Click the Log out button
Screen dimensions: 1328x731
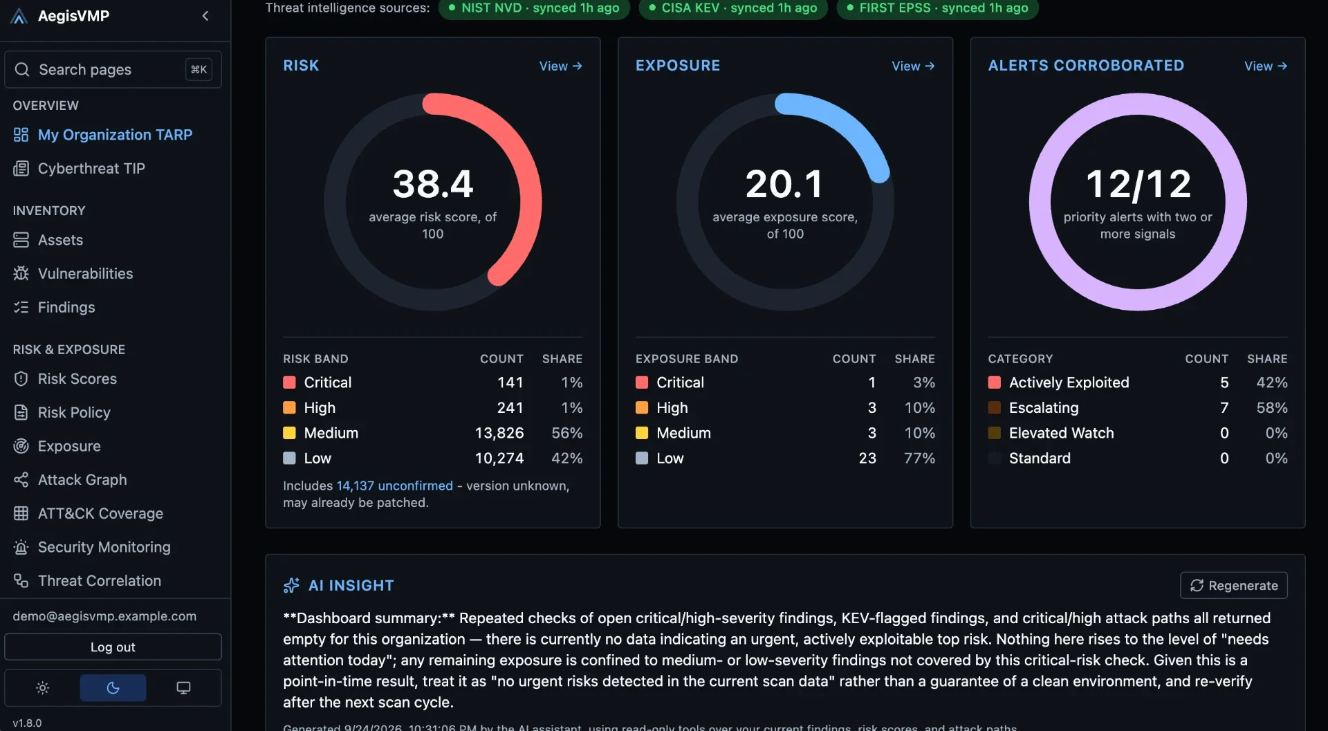(x=113, y=647)
